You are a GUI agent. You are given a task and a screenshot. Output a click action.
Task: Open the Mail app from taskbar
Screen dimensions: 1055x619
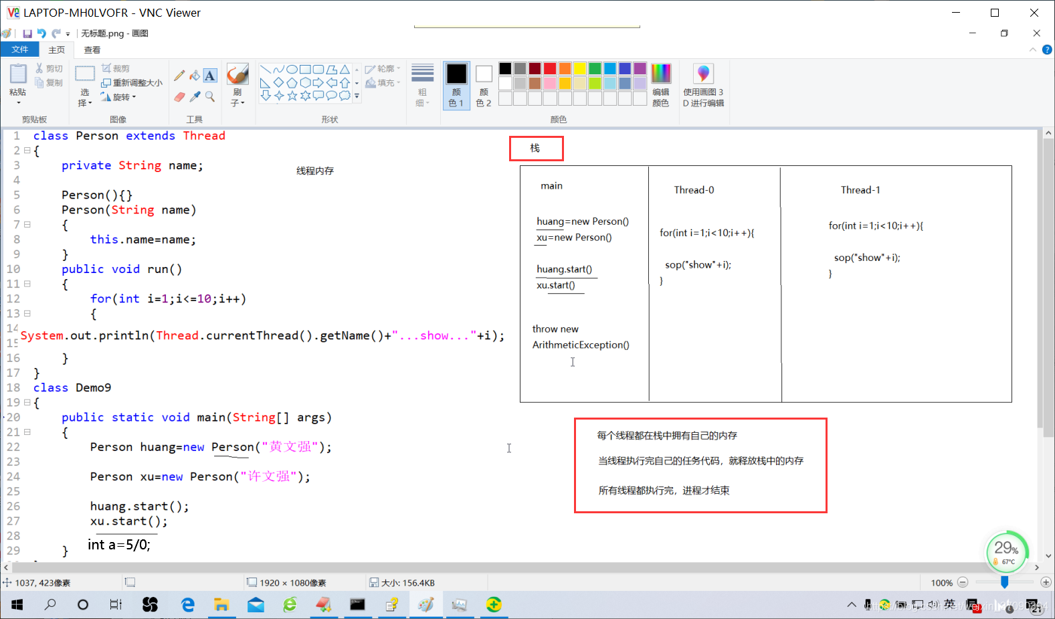click(256, 605)
